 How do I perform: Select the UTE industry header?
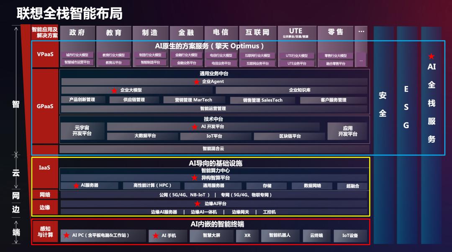pos(297,33)
